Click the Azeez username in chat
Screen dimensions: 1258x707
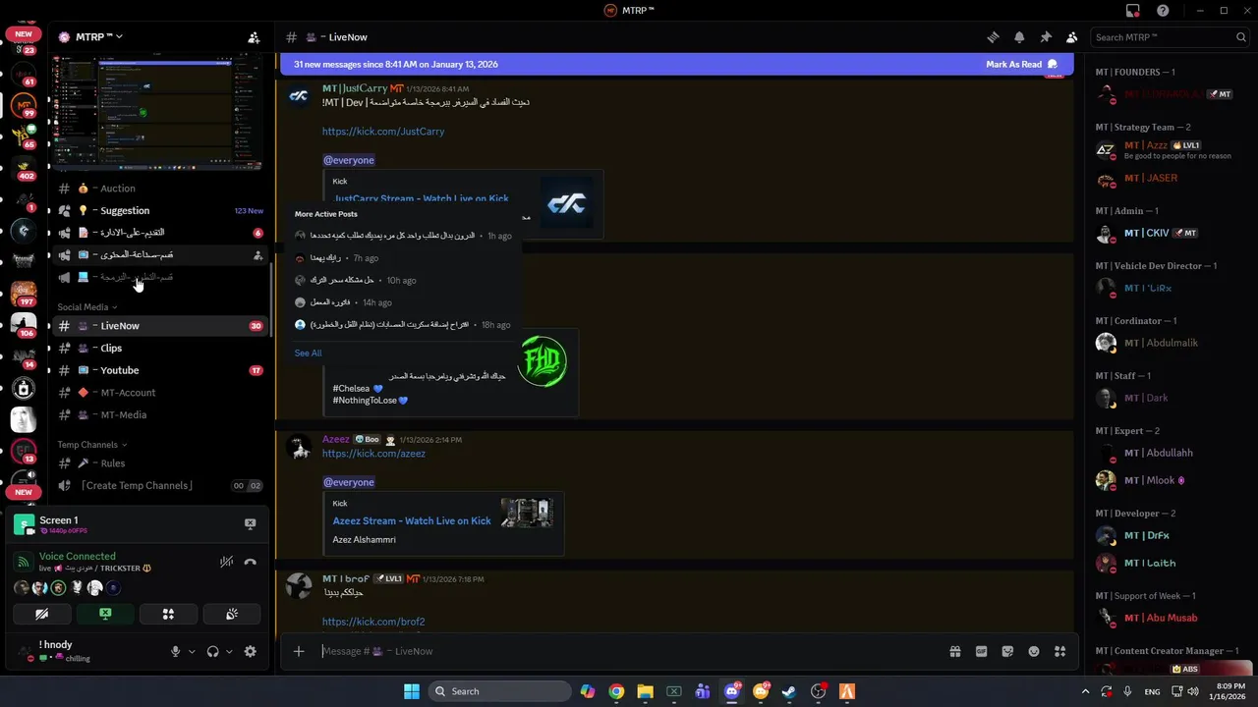tap(336, 440)
